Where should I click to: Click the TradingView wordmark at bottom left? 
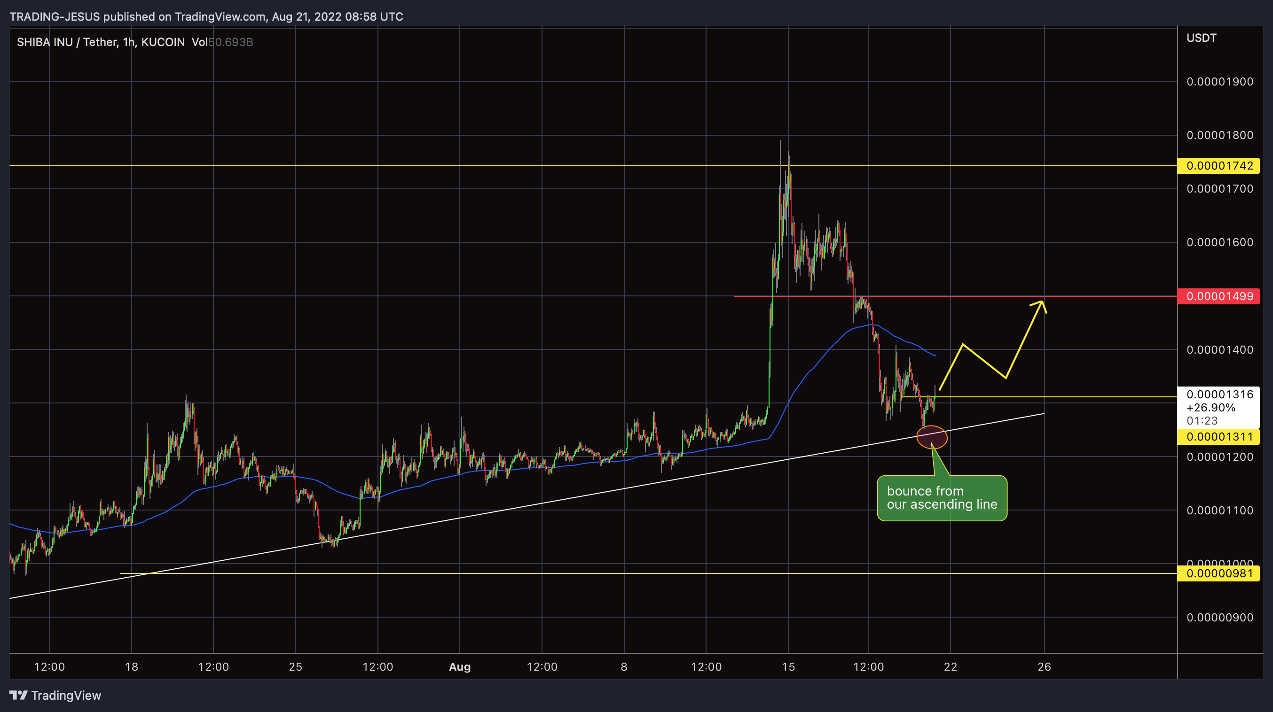66,695
